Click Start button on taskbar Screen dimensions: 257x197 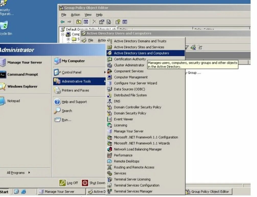pyautogui.click(x=4, y=192)
